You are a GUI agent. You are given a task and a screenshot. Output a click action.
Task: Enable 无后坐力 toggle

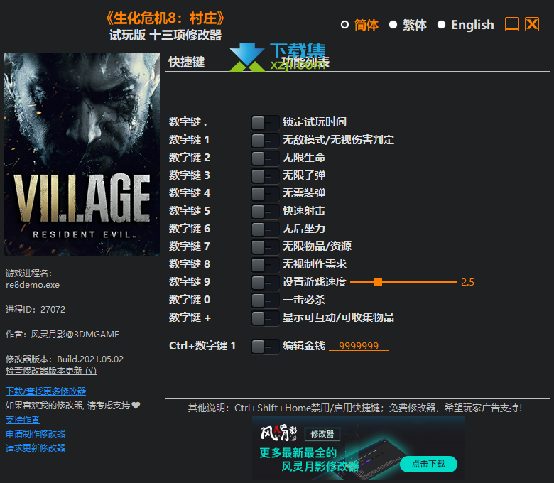click(x=265, y=229)
